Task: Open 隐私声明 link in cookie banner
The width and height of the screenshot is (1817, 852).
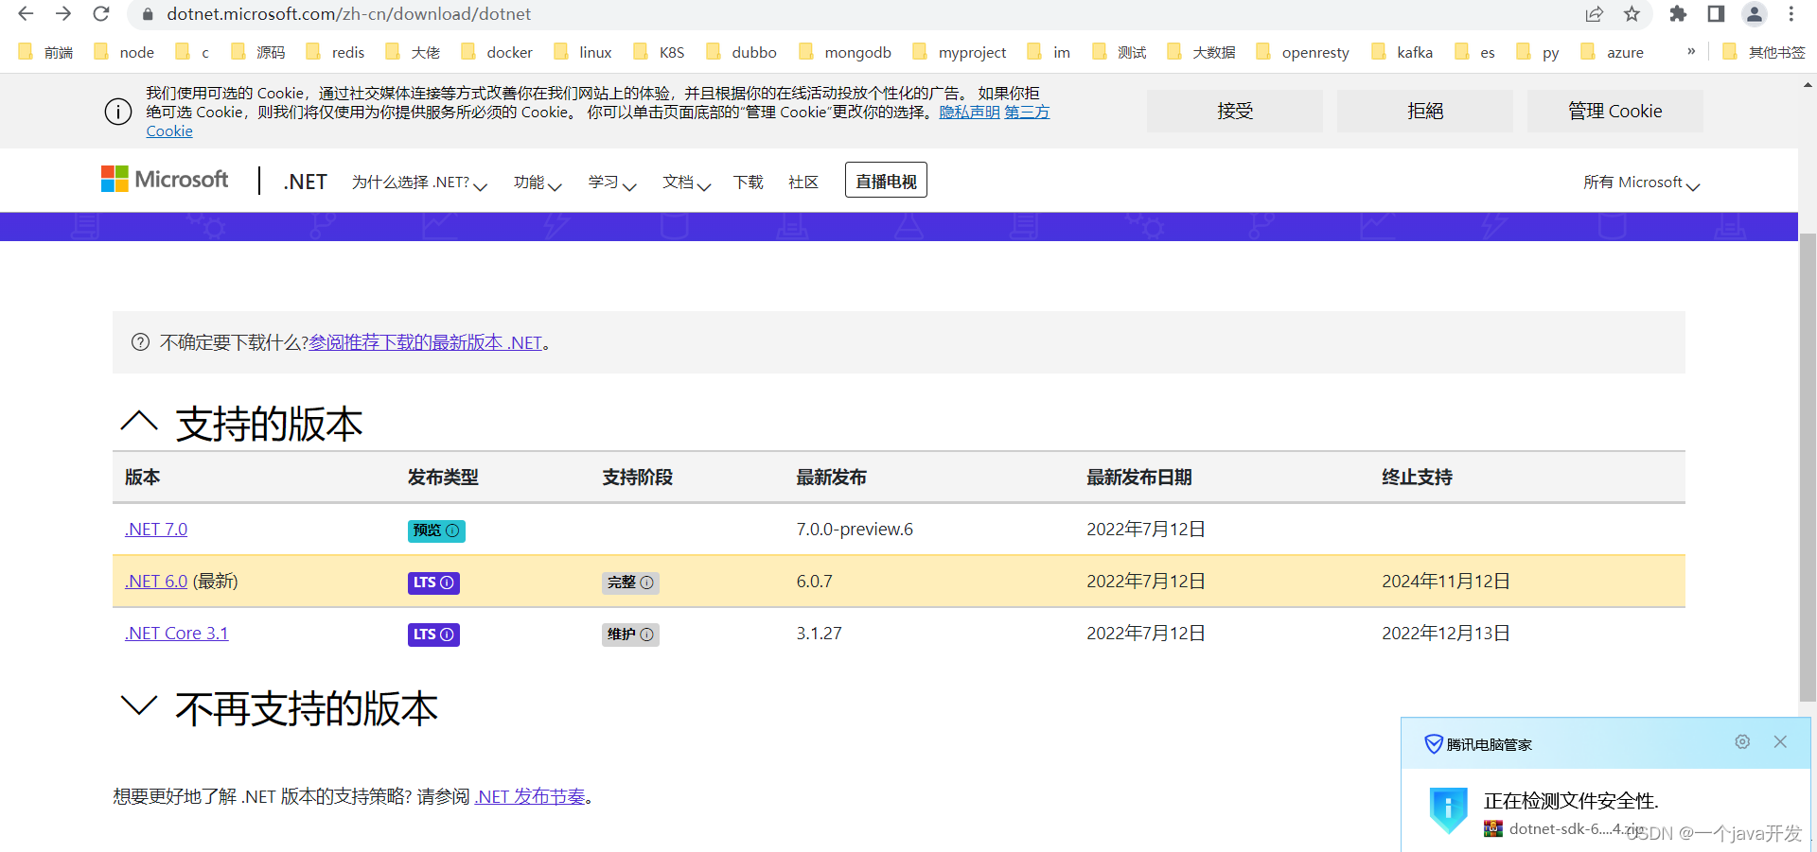Action: [x=969, y=113]
